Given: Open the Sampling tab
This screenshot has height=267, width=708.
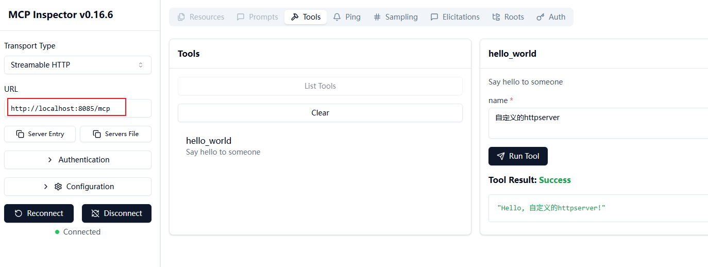Looking at the screenshot, I should click(x=395, y=17).
